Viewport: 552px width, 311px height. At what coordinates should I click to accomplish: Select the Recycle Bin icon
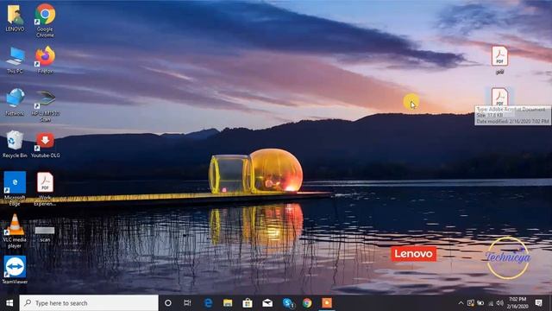coord(15,144)
